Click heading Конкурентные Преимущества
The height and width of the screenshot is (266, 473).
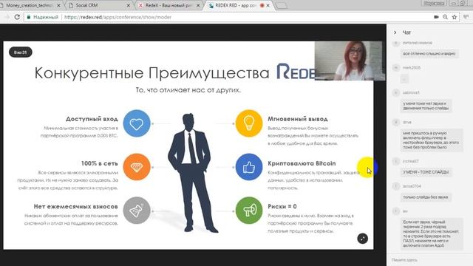click(152, 72)
